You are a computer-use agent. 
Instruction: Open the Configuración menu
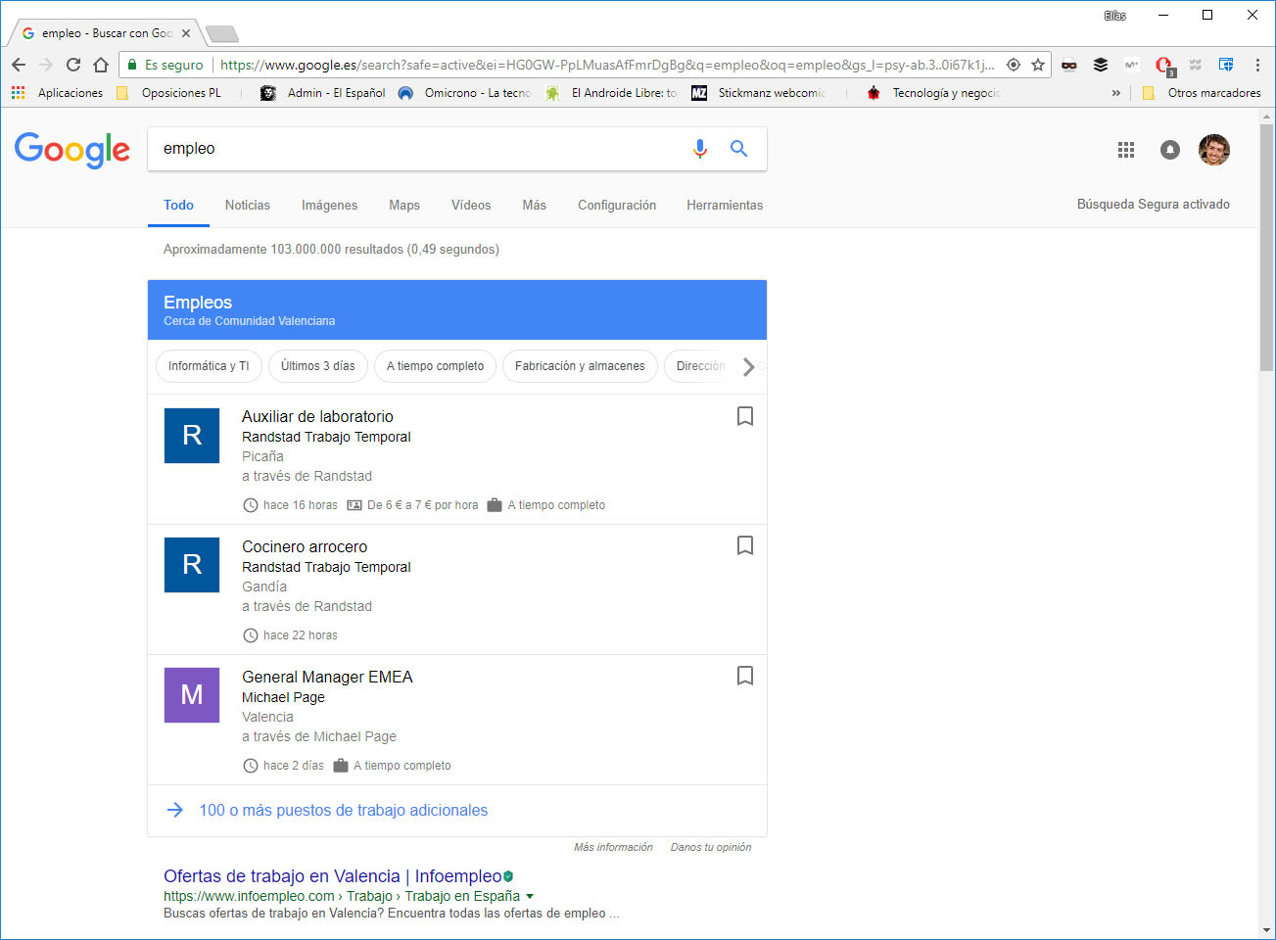[617, 205]
